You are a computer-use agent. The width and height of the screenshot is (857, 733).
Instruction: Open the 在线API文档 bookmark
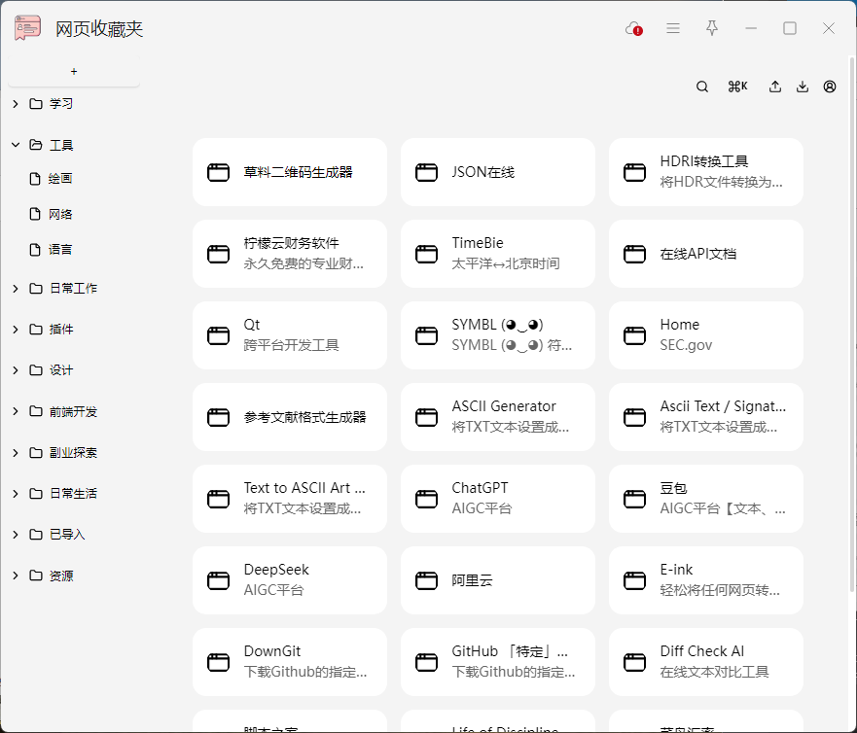point(706,254)
